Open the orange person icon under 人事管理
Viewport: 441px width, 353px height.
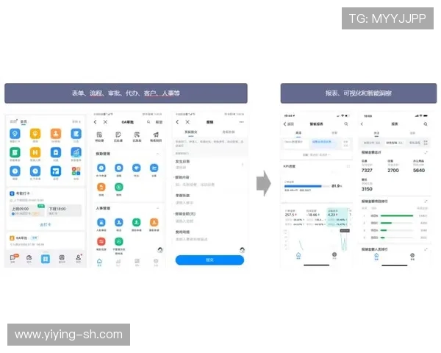[x=154, y=222]
